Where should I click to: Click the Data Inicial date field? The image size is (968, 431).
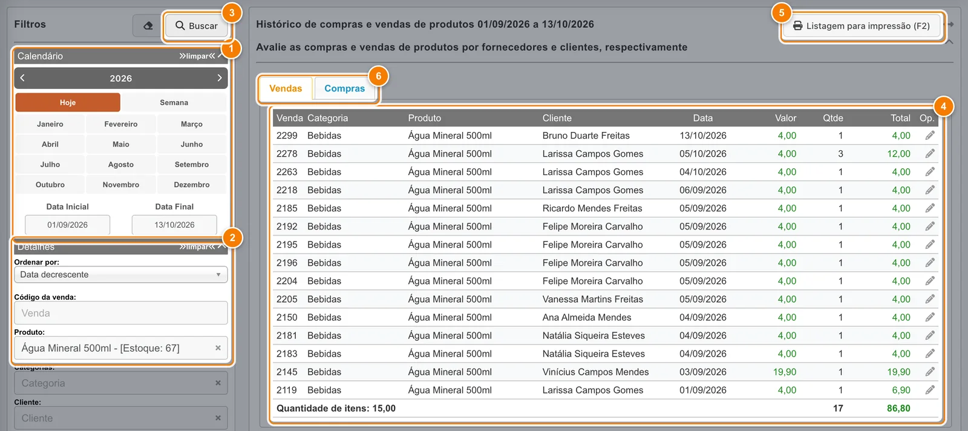pos(68,225)
